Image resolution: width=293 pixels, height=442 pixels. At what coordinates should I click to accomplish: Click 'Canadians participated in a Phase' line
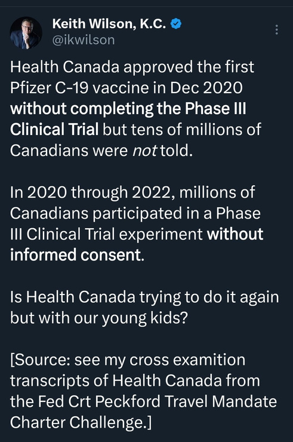click(135, 213)
